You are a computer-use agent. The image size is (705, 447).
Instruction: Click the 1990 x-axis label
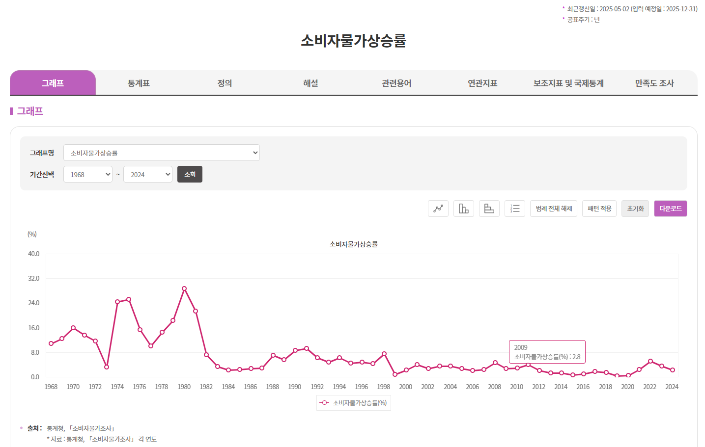coord(295,387)
